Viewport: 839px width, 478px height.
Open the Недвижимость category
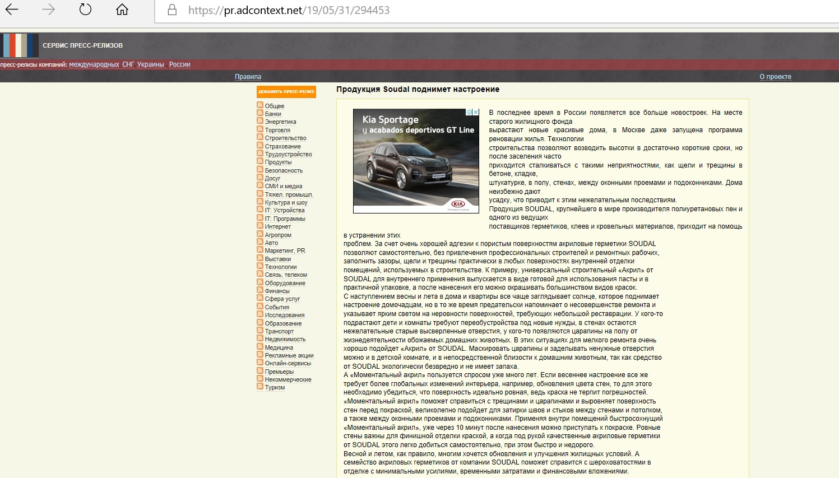[285, 340]
